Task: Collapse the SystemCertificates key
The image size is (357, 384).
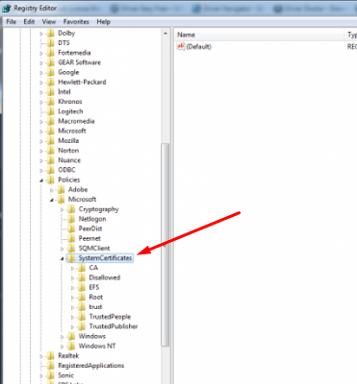Action: (63, 258)
